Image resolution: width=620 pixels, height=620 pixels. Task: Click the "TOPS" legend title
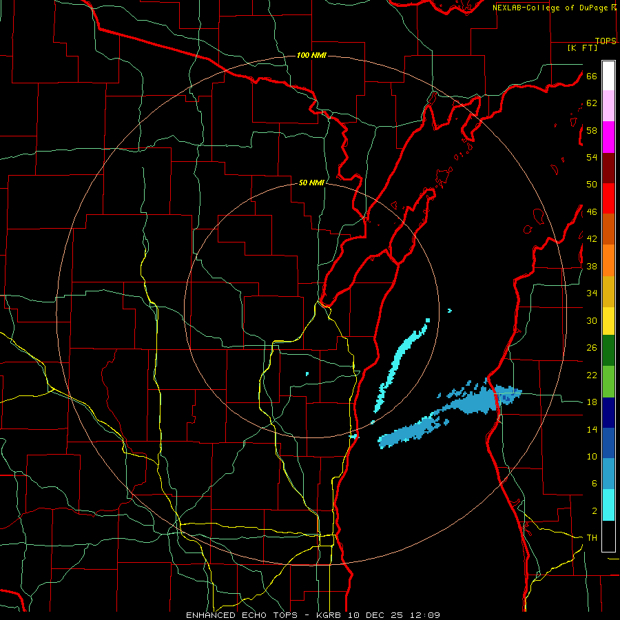click(606, 41)
